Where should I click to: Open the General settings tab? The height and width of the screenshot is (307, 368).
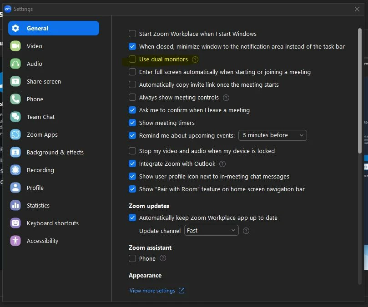click(54, 28)
